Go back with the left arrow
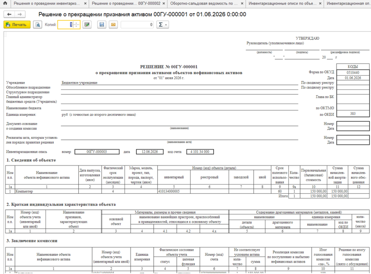This screenshot has height=274, width=371. tap(9, 14)
